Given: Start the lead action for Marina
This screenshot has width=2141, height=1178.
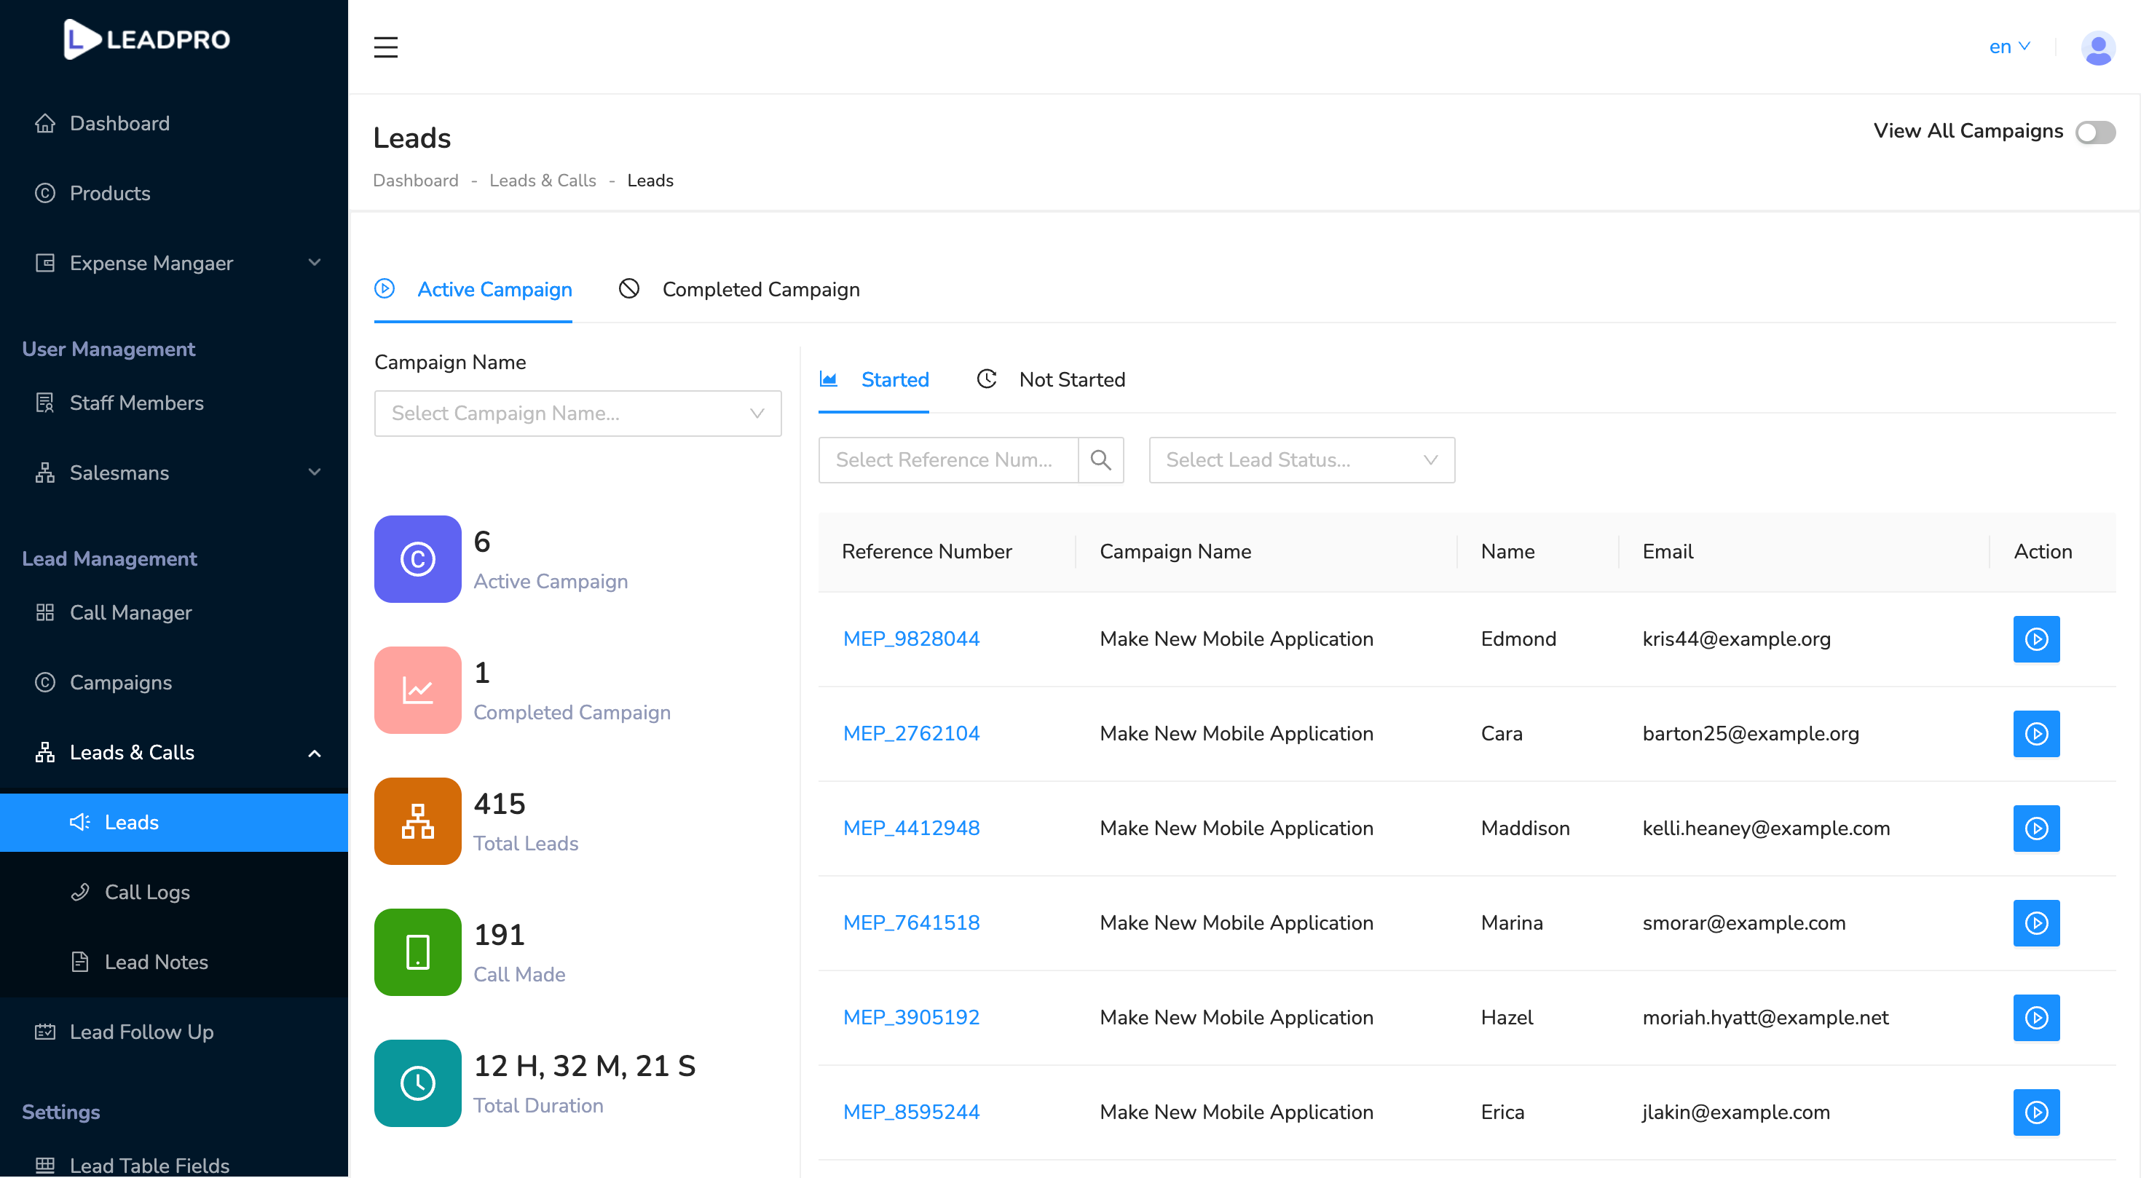Looking at the screenshot, I should [2036, 923].
